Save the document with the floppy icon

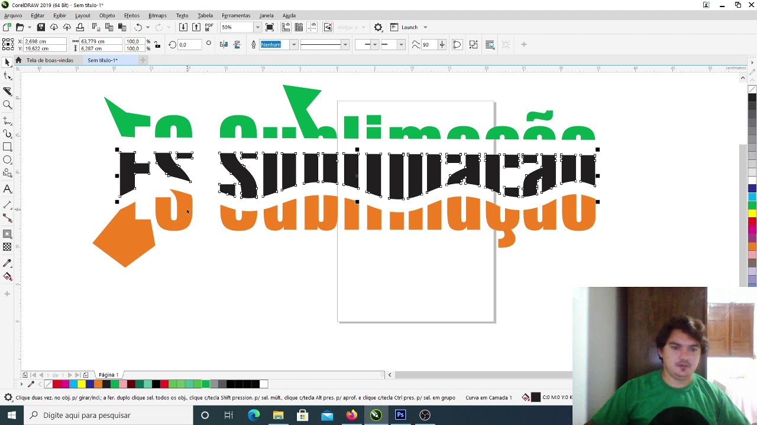[41, 27]
